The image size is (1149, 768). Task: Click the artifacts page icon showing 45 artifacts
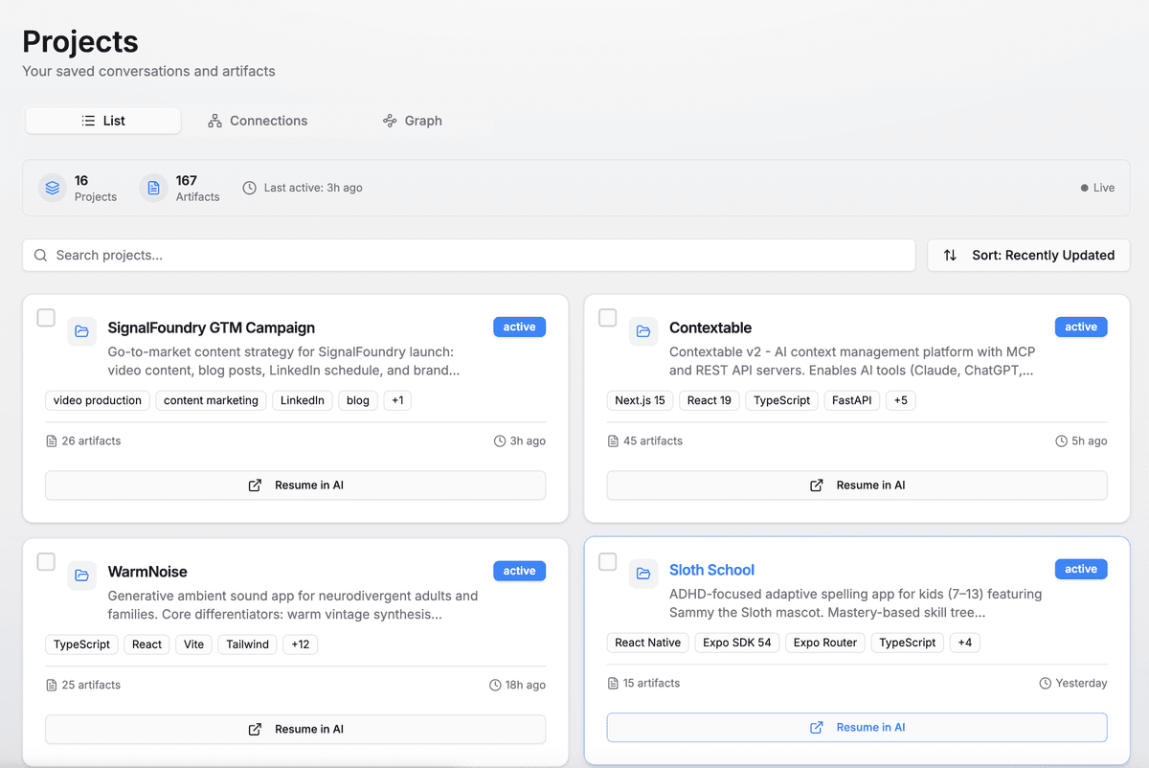tap(612, 440)
